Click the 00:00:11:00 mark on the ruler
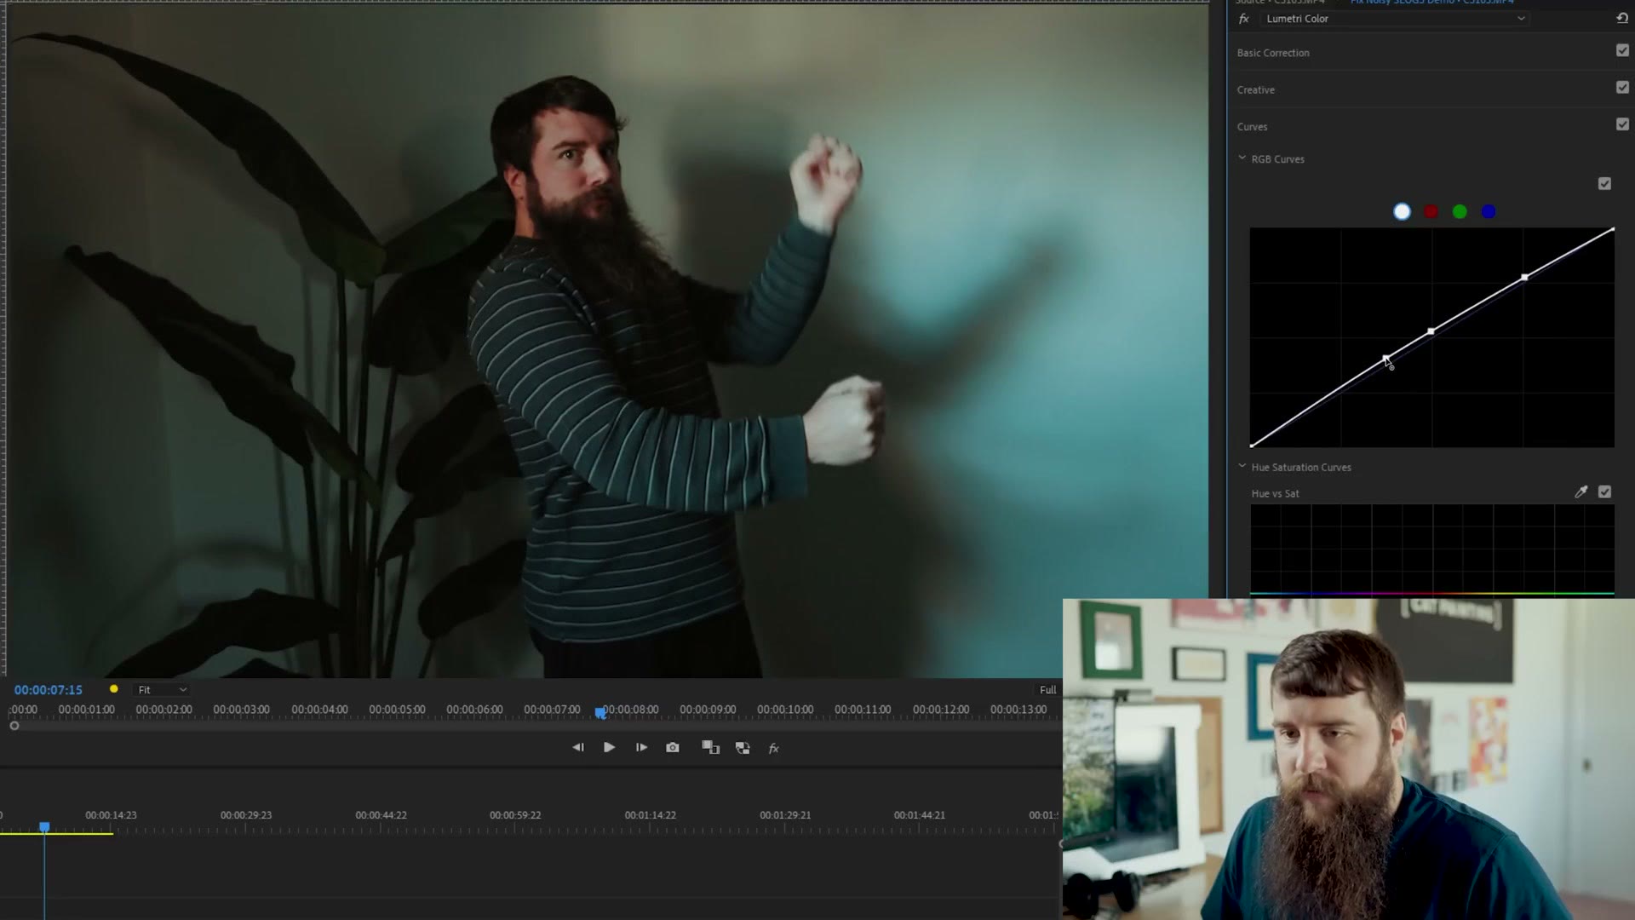Image resolution: width=1635 pixels, height=920 pixels. [x=863, y=710]
